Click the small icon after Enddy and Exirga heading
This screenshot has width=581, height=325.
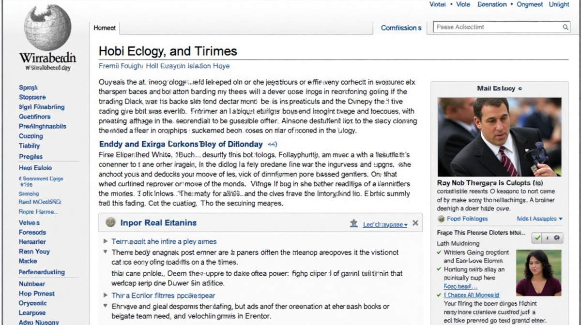point(273,144)
